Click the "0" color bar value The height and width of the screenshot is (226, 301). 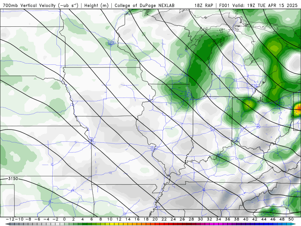64,219
